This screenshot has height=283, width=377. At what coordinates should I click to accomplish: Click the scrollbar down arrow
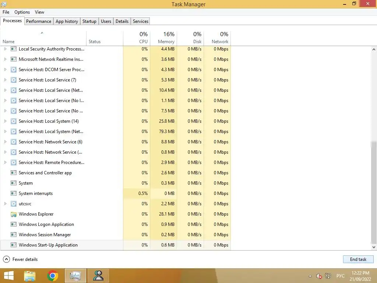click(374, 247)
